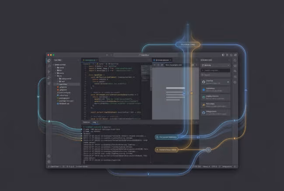This screenshot has width=284, height=191.
Task: Open the Connectors integration card
Action: [215, 89]
